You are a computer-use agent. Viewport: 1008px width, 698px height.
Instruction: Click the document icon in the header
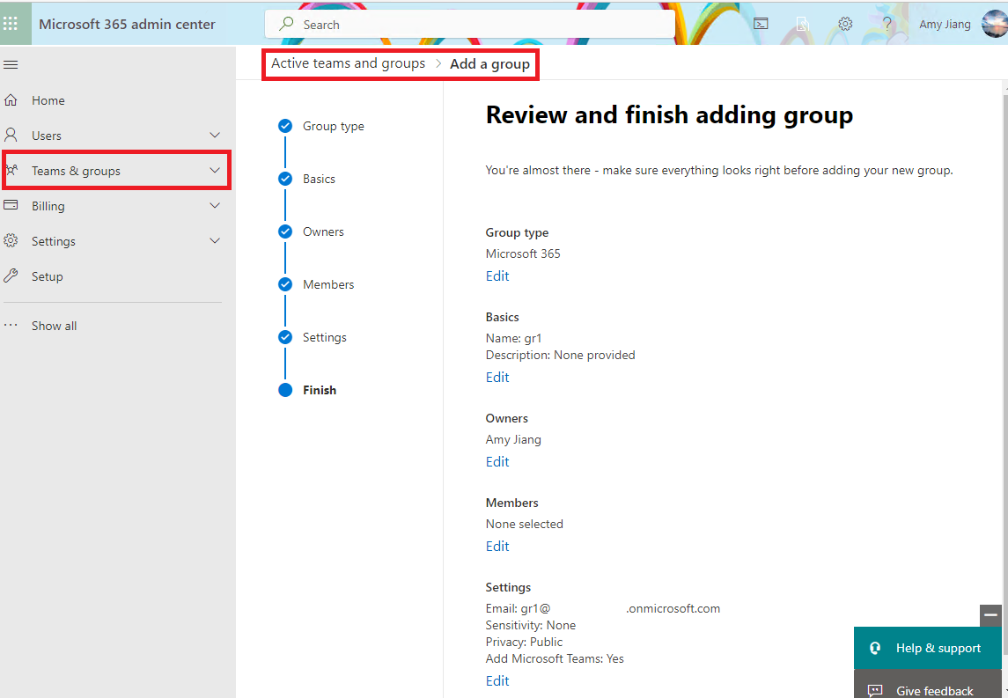(x=803, y=24)
